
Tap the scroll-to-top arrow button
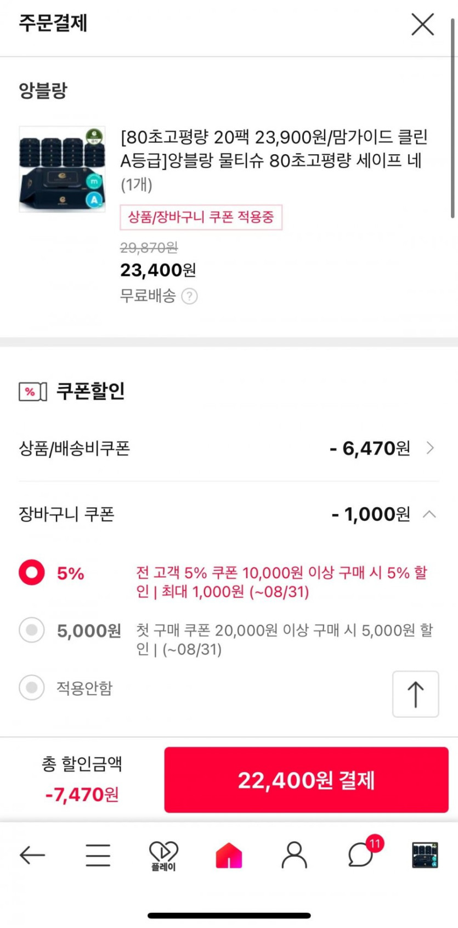[415, 694]
